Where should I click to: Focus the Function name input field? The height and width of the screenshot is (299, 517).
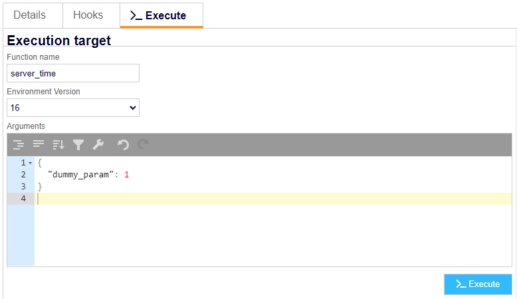point(73,73)
